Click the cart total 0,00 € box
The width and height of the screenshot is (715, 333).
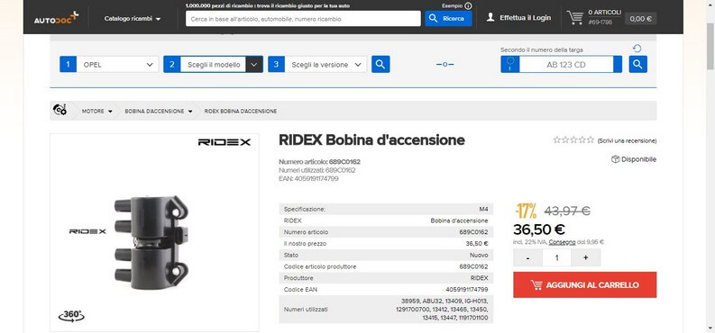click(x=640, y=19)
